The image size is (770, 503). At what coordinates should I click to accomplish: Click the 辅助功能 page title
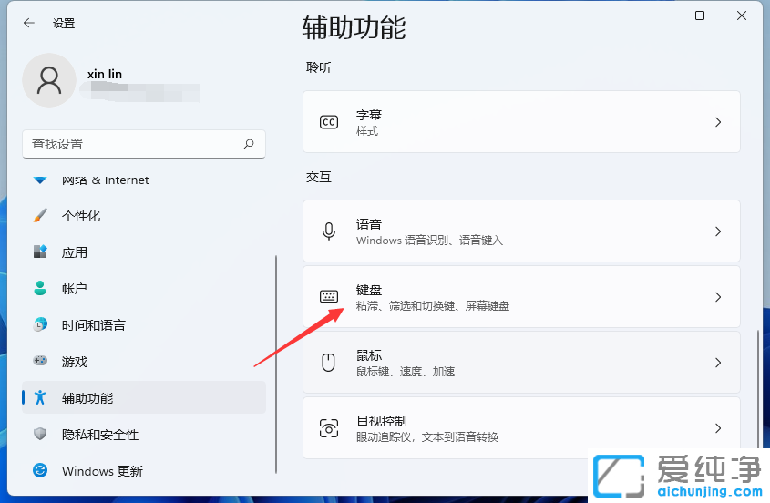pos(354,27)
